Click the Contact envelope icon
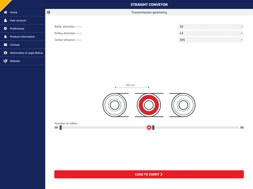This screenshot has height=189, width=253. click(6, 45)
